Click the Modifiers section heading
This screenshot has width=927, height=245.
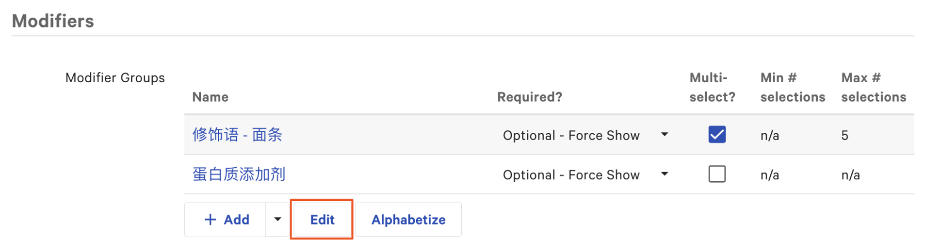tap(53, 21)
